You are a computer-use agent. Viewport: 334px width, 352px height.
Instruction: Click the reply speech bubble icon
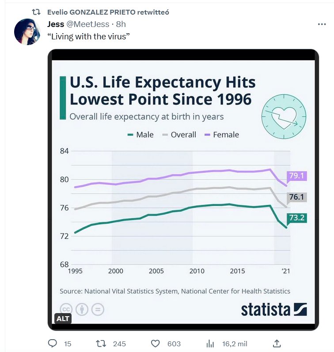(53, 343)
